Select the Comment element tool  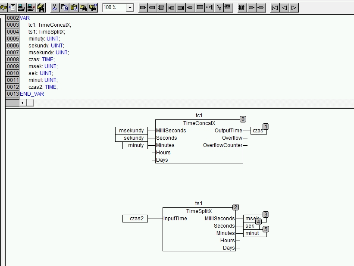pos(200,7)
